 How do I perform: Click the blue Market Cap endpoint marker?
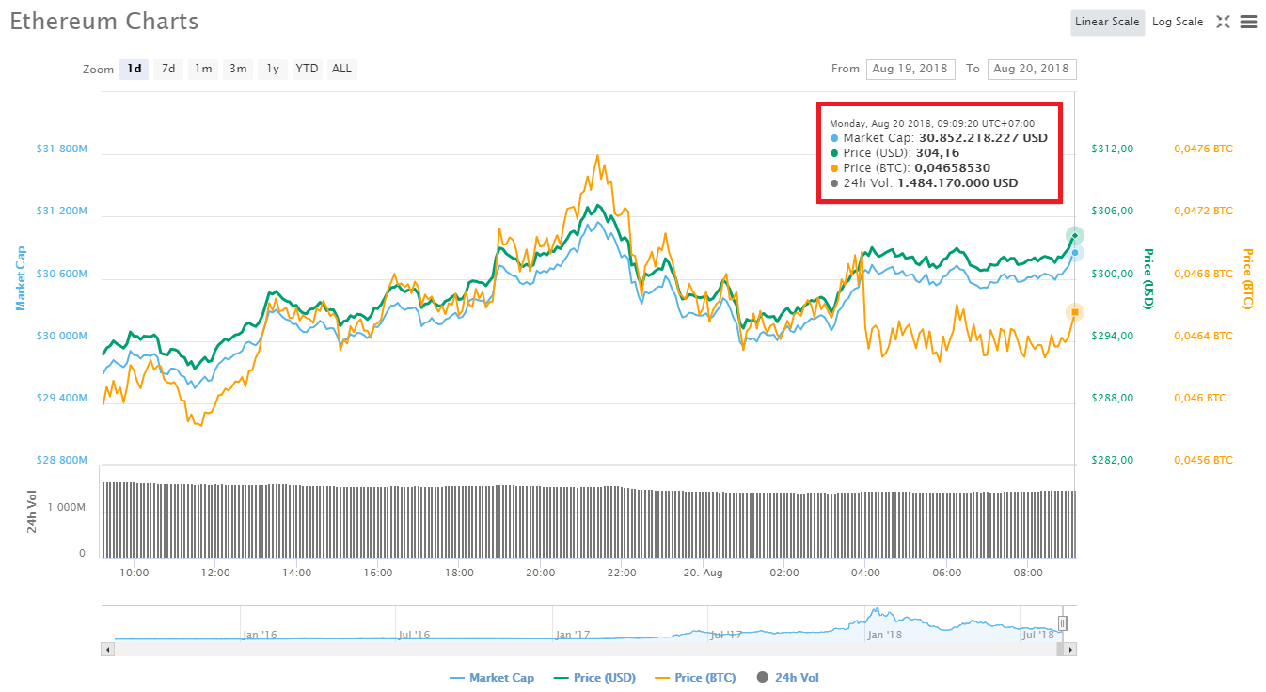coord(1076,252)
